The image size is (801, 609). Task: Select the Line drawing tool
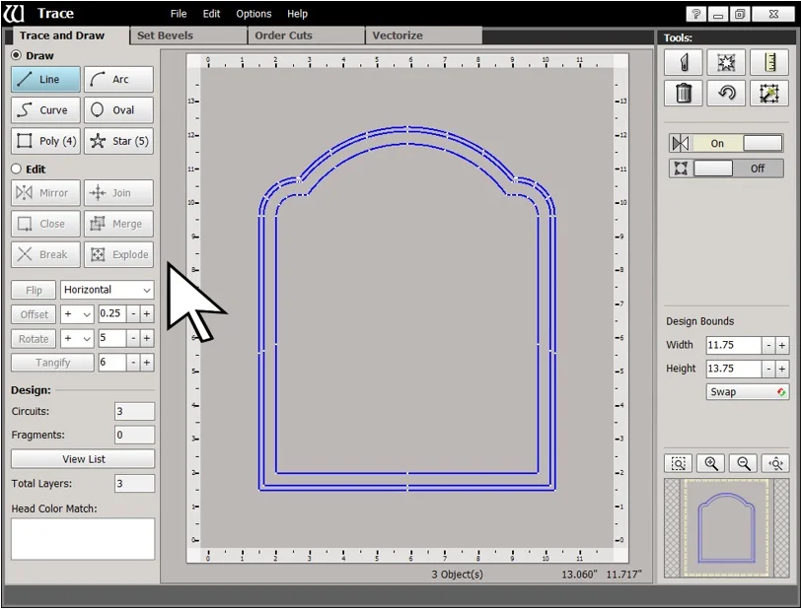45,79
